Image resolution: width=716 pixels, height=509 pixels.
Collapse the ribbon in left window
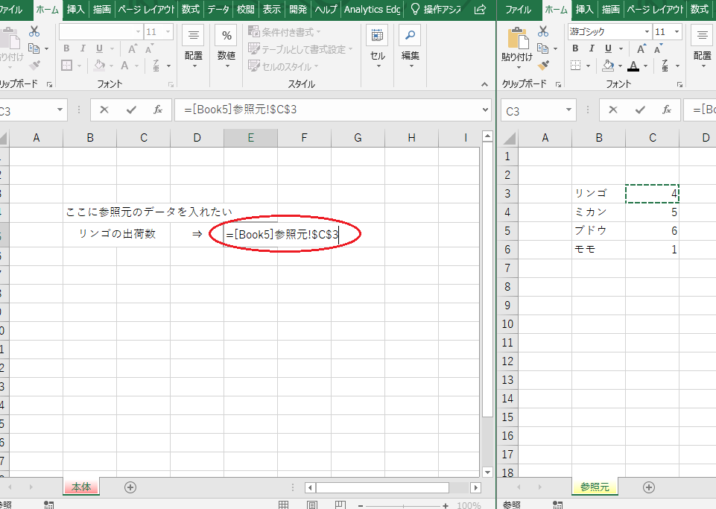click(x=484, y=84)
